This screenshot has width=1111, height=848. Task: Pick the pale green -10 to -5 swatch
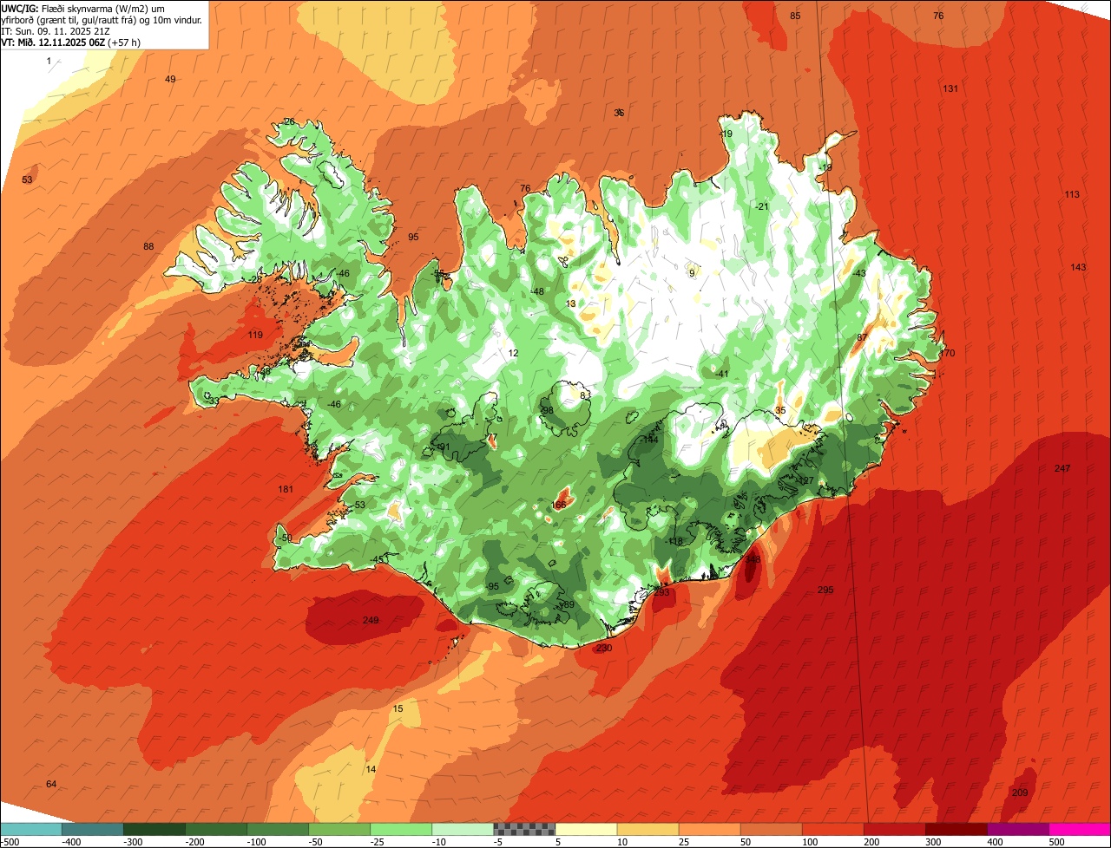(x=463, y=829)
